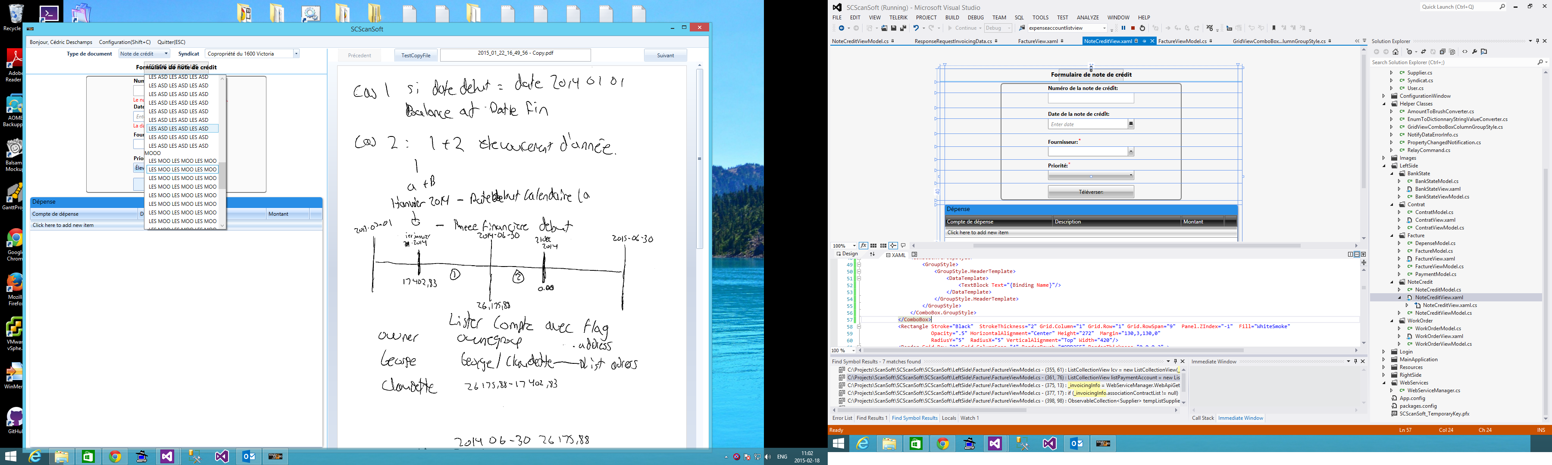Screen dimensions: 1552x465
Task: Open the DEBUG menu
Action: click(x=976, y=18)
